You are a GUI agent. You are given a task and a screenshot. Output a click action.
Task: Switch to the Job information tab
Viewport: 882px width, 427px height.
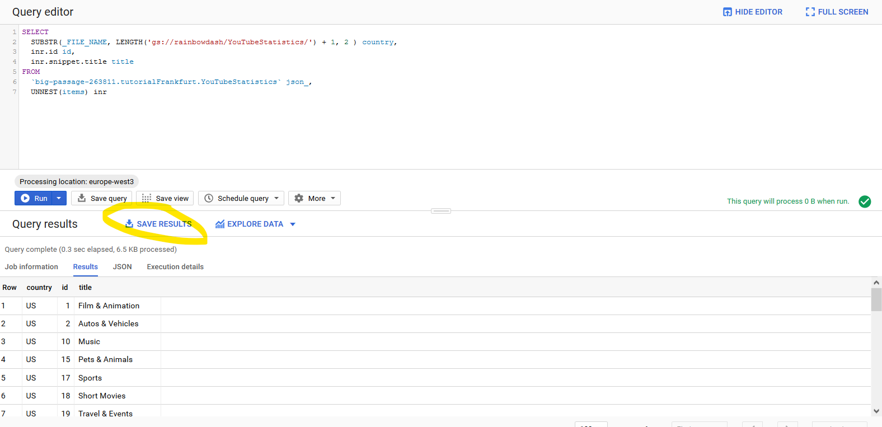[x=31, y=267]
